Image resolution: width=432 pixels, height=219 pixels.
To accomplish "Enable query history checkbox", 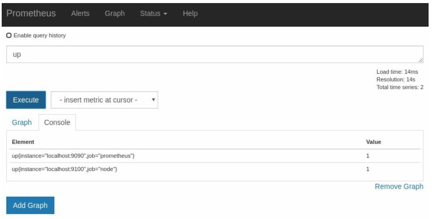I will [x=9, y=35].
